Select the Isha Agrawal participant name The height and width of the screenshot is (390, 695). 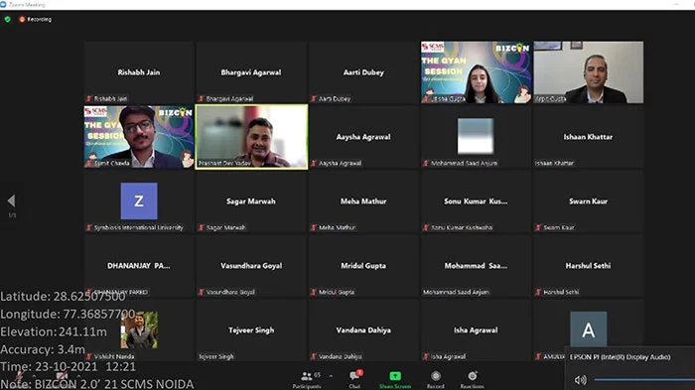(476, 330)
